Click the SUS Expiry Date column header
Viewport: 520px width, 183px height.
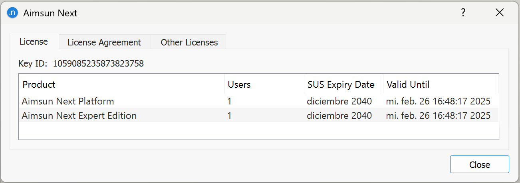341,85
